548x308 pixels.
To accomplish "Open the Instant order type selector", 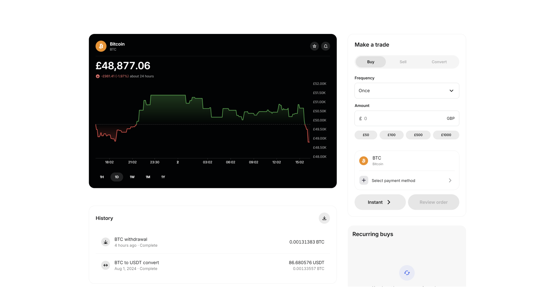I will click(x=380, y=202).
